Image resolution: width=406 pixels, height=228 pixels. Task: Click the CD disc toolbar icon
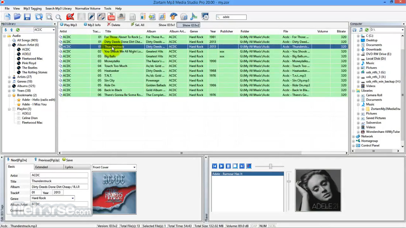click(x=184, y=17)
